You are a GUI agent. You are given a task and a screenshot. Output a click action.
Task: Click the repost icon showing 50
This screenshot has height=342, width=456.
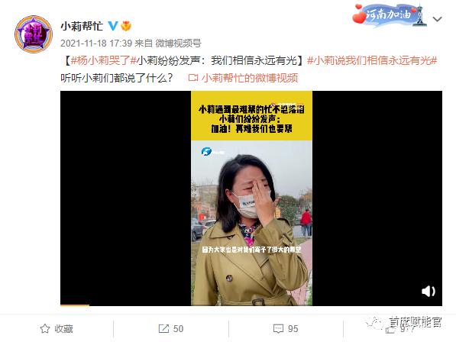[x=163, y=328]
